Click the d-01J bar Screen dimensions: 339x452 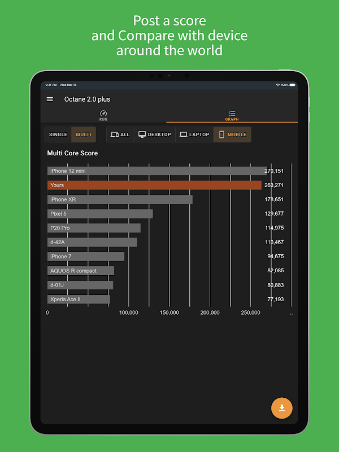(80, 285)
